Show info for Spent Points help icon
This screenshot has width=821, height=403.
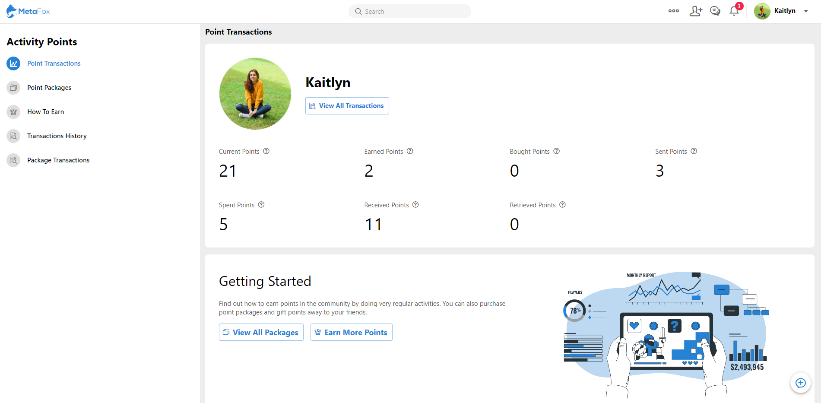(261, 205)
